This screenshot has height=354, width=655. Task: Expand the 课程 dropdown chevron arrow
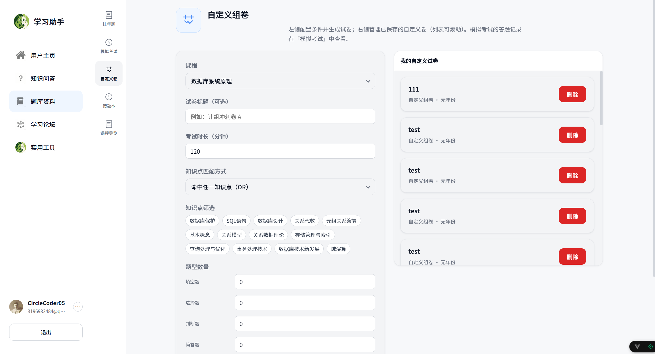point(368,81)
